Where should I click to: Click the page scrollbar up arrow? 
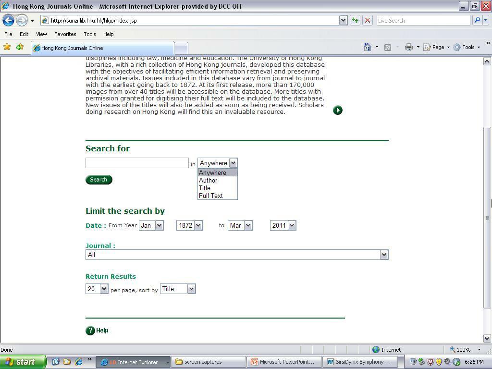[487, 61]
